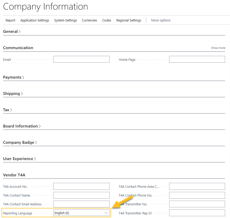230x218 pixels.
Task: Open the More options menu
Action: click(x=161, y=20)
